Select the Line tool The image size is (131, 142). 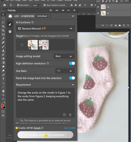pos(3,87)
